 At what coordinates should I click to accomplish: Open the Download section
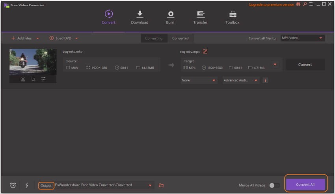coord(140,17)
